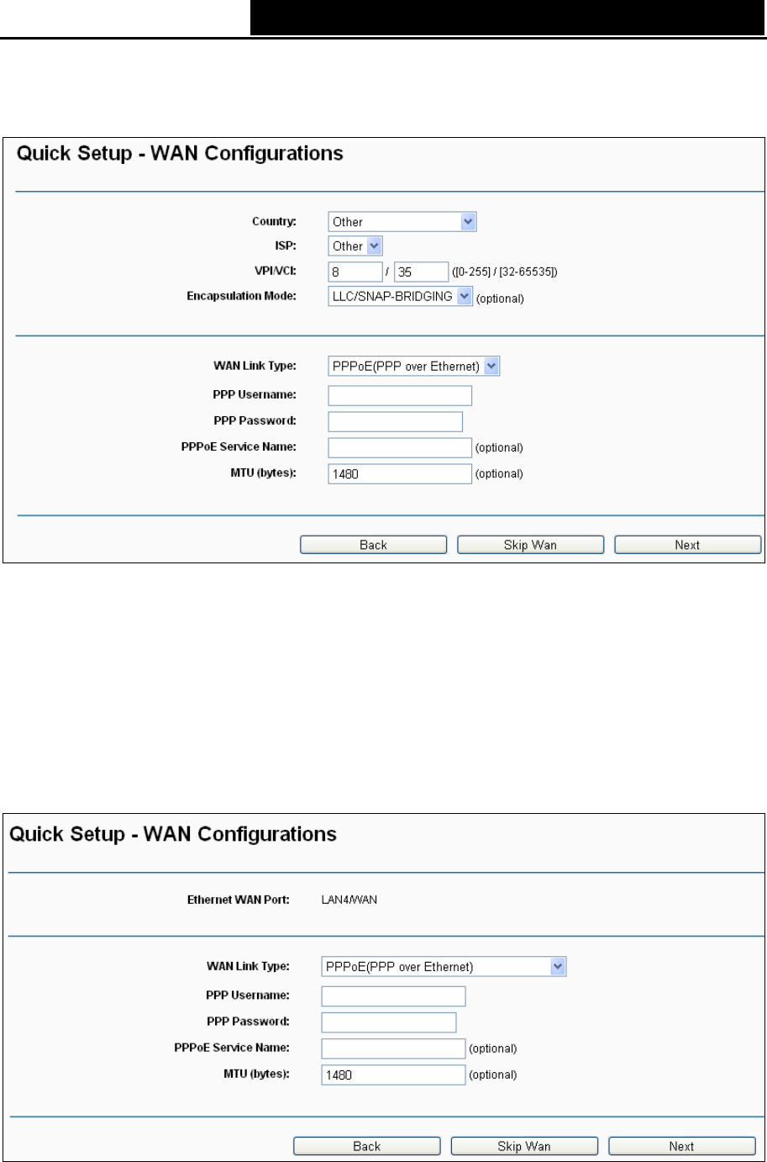This screenshot has height=1162, width=767.
Task: Click MTU (bytes) field in lower Ethernet WAN panel
Action: (393, 1075)
